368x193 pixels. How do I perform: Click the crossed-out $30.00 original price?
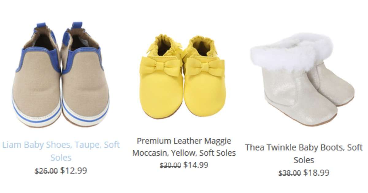(171, 165)
